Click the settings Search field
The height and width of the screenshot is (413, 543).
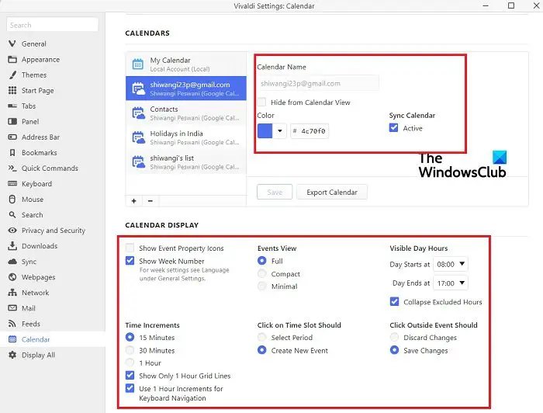52,25
